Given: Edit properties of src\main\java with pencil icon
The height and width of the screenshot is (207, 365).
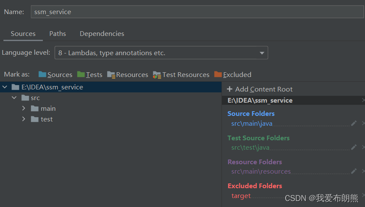Looking at the screenshot, I should tap(354, 123).
